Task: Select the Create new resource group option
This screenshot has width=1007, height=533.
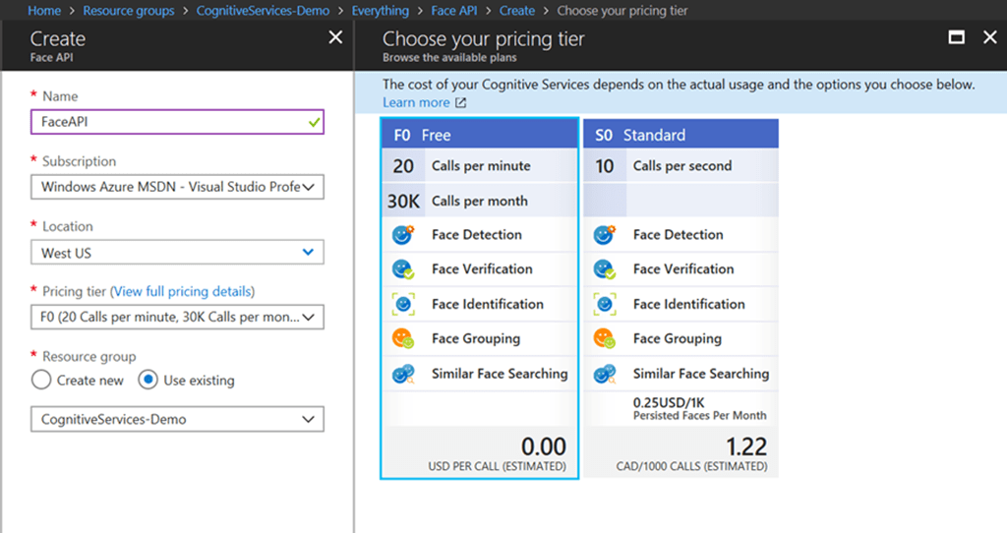Action: pos(42,381)
